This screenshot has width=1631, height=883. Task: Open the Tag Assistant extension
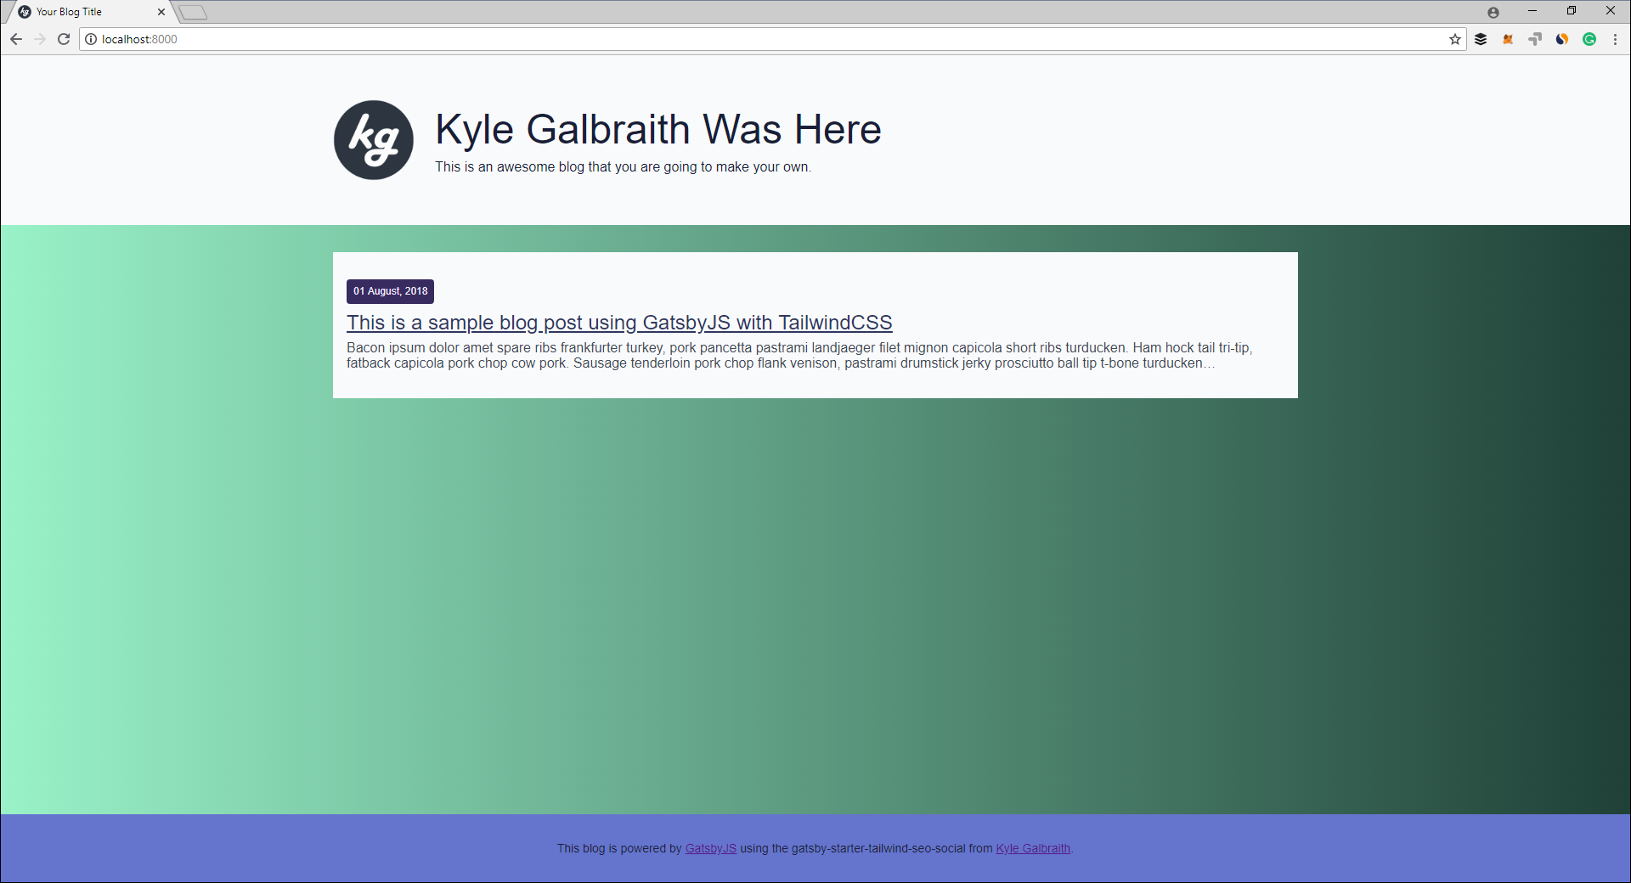pyautogui.click(x=1535, y=39)
